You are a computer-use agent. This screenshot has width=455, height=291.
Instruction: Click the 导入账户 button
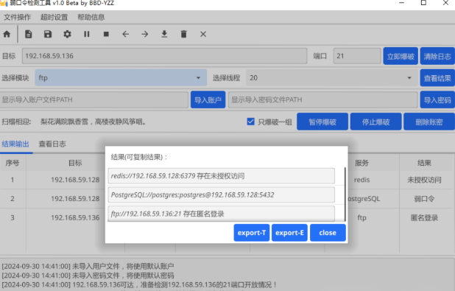click(208, 99)
